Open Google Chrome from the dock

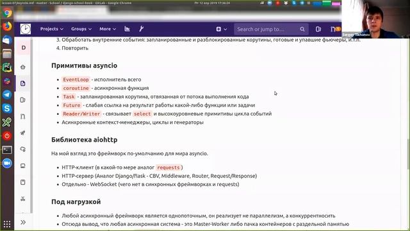click(x=7, y=13)
